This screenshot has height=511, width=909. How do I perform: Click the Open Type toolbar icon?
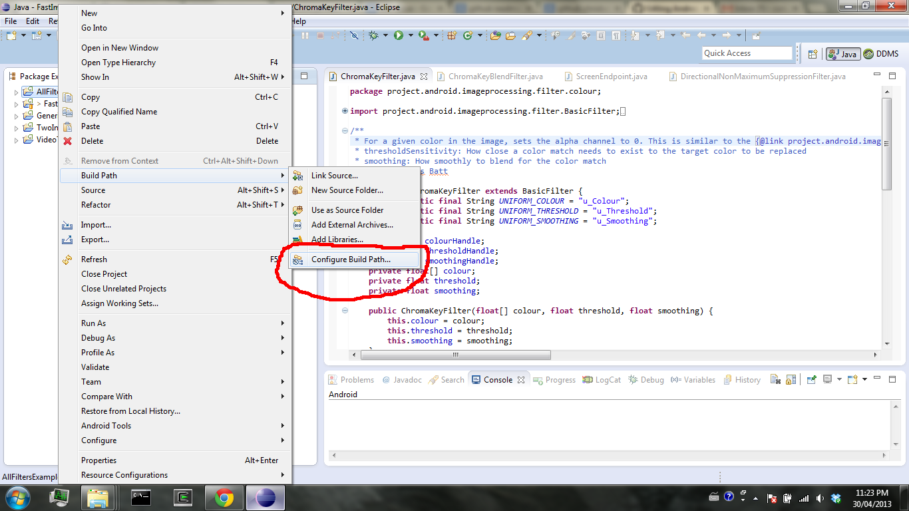point(496,35)
